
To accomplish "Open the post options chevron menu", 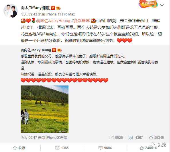I will click(162, 5).
